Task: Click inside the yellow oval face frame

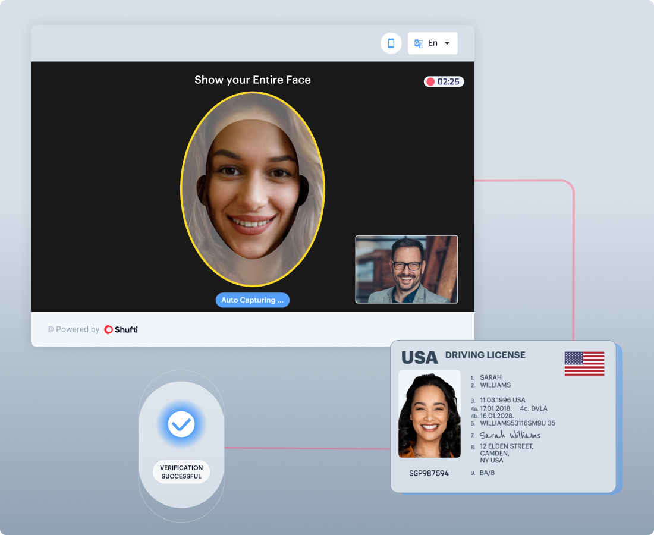Action: point(253,190)
